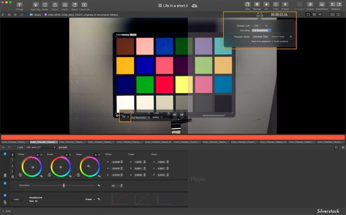This screenshot has width=346, height=215.
Task: Toggle the LUT node checkbox
Action: click(5, 195)
